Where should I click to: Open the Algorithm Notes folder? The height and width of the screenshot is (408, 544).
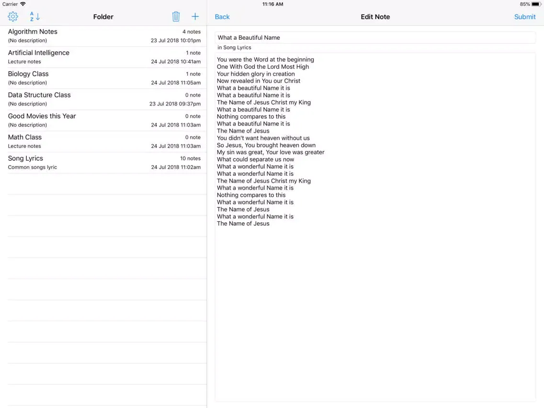click(x=104, y=36)
